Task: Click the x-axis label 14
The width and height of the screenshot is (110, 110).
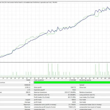Action: pyautogui.click(x=3, y=78)
